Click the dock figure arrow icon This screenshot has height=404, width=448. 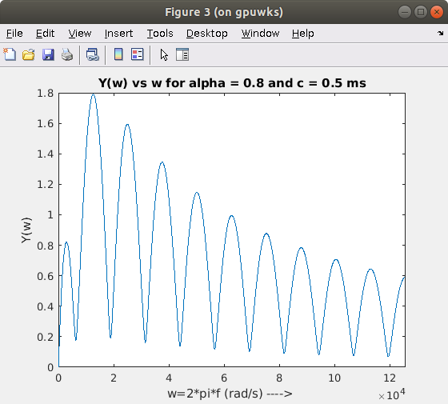(440, 34)
